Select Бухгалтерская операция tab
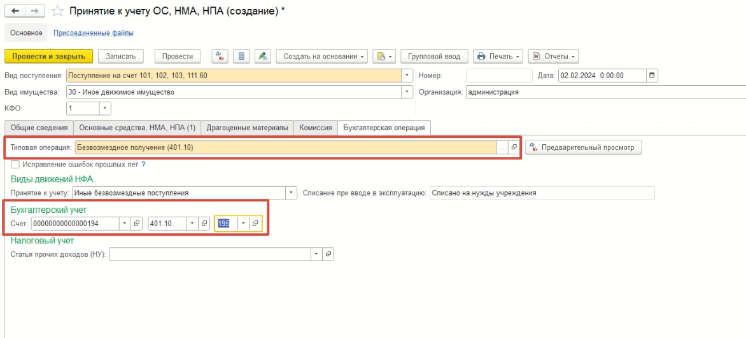Viewport: 746px width, 338px height. (x=384, y=128)
